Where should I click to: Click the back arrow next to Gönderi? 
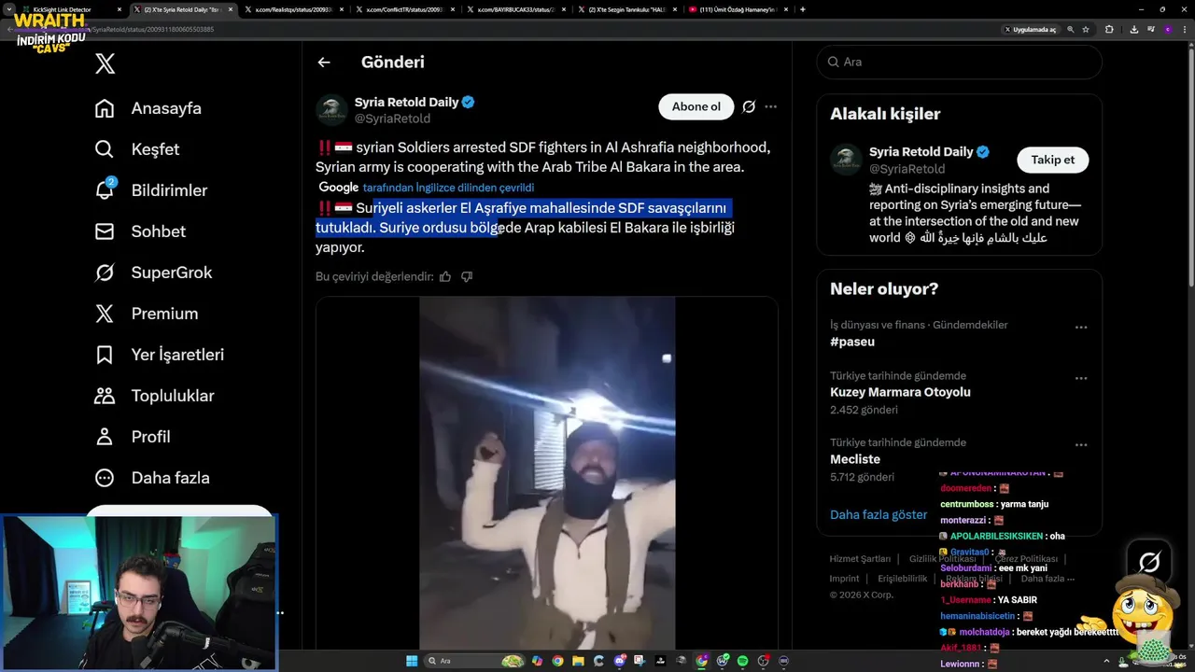tap(324, 63)
